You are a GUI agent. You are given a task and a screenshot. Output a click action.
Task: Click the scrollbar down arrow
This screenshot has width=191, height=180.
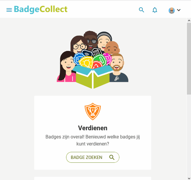click(x=189, y=179)
